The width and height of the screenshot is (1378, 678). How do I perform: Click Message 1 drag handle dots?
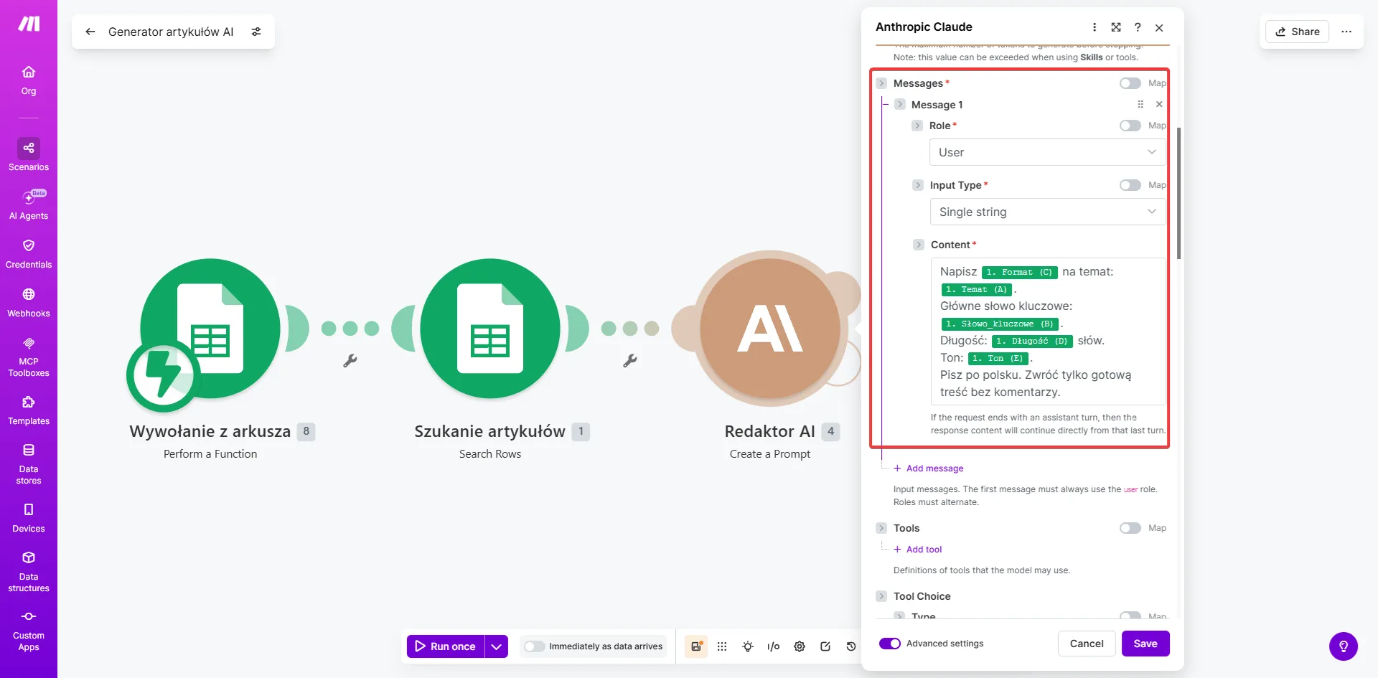click(1140, 104)
